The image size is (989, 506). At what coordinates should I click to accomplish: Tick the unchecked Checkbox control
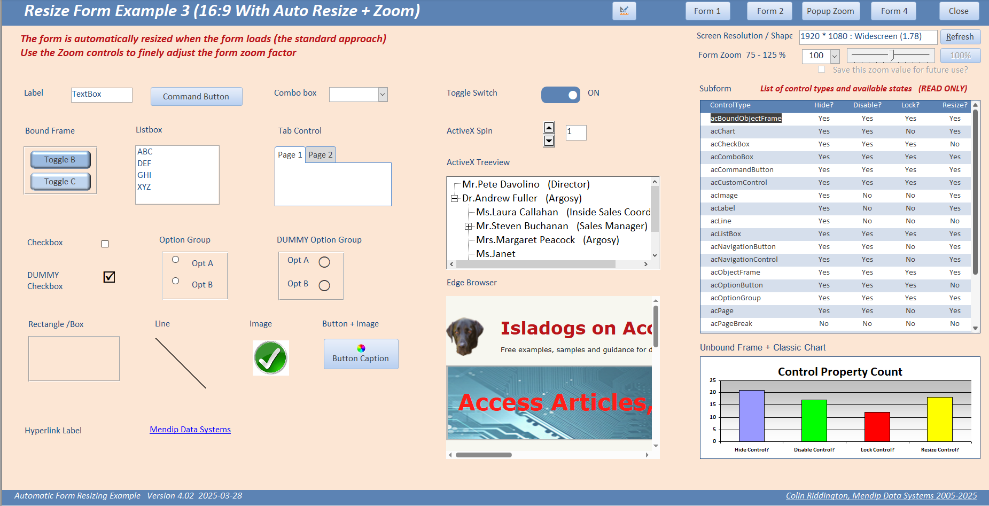pos(105,244)
